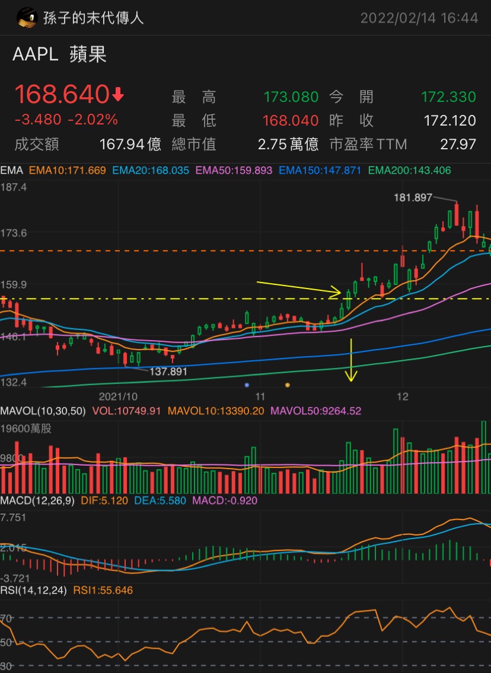Select the timestamp 2022/02/14 16:44

419,18
